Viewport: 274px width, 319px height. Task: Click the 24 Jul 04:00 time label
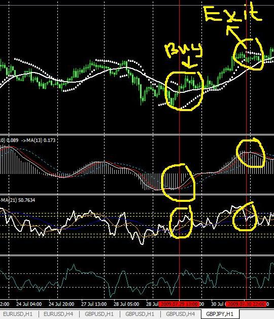pos(29,304)
